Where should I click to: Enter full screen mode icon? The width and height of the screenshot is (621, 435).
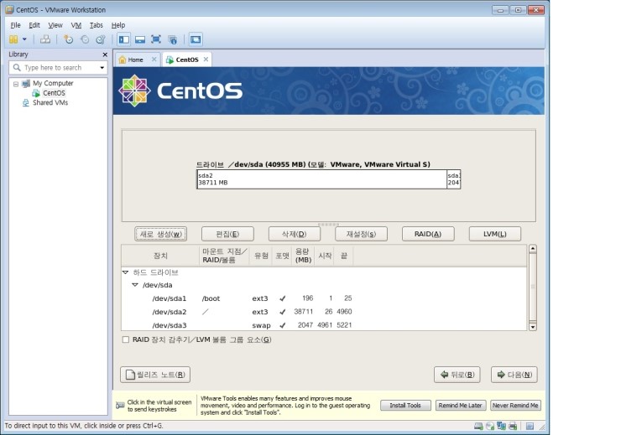156,39
